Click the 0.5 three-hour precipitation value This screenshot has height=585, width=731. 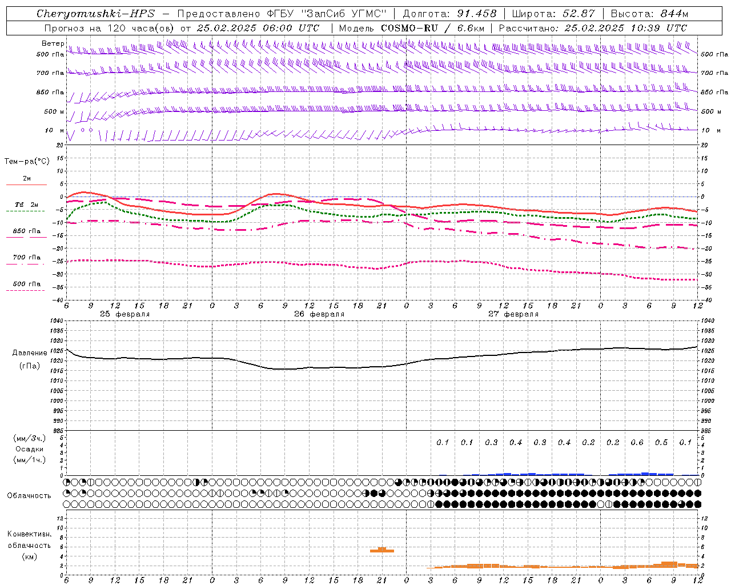pos(661,443)
